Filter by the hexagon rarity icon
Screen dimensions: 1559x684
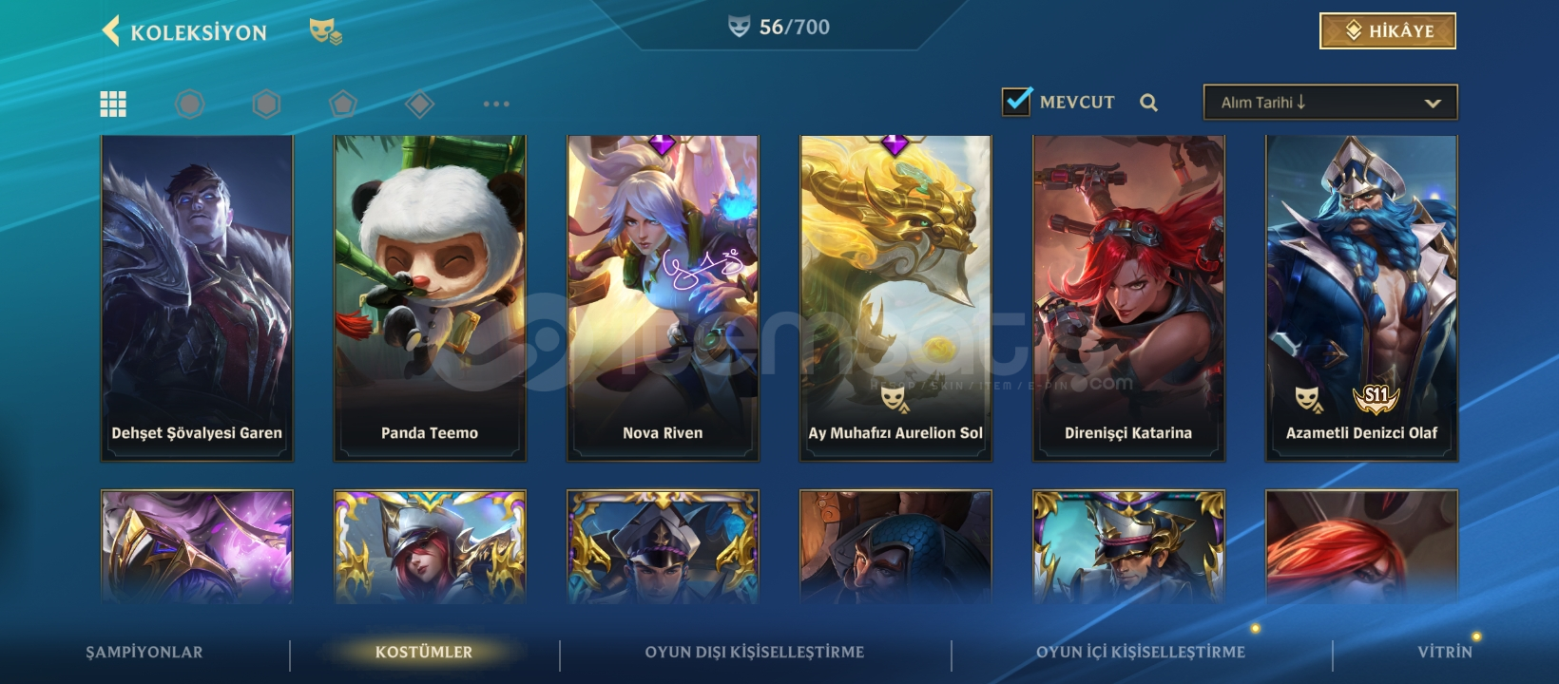pyautogui.click(x=266, y=104)
